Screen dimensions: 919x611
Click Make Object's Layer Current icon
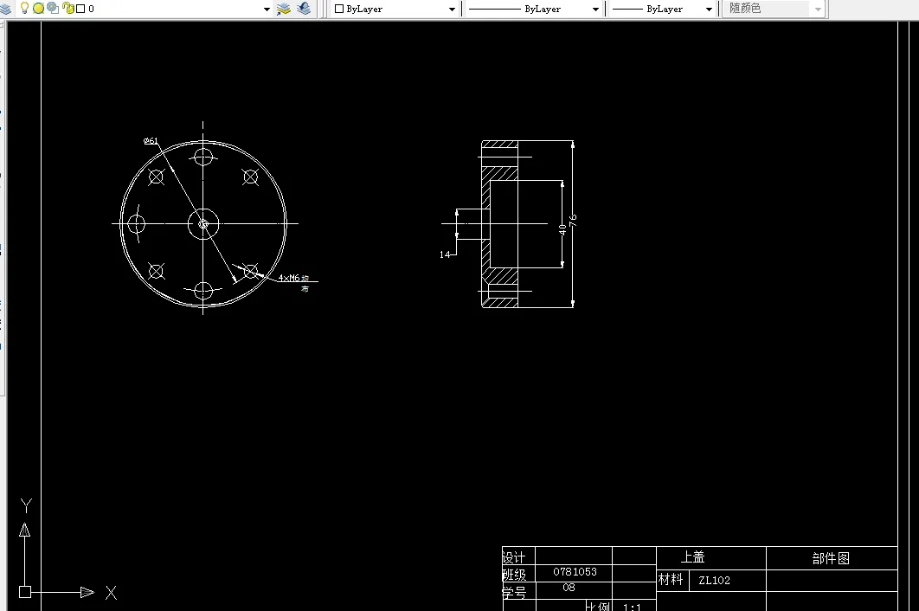point(284,9)
